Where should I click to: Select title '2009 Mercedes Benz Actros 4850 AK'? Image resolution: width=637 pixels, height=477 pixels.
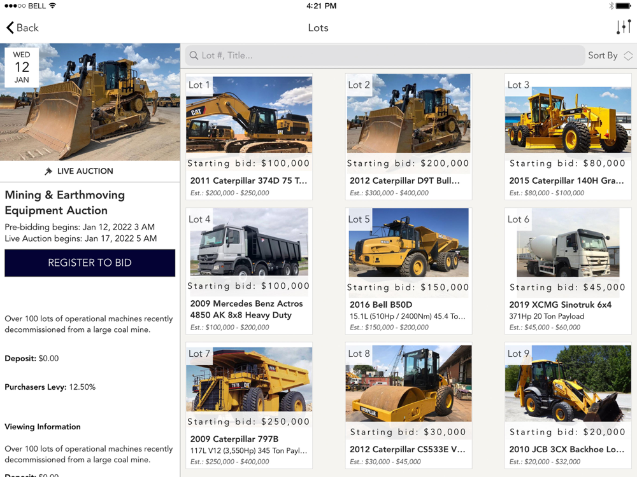point(247,309)
